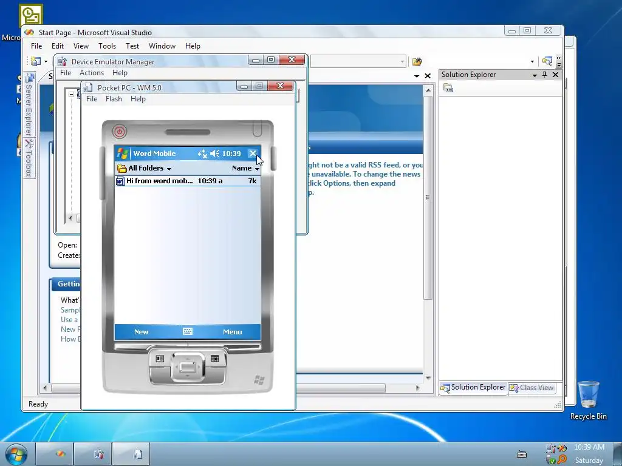The width and height of the screenshot is (622, 466).
Task: Collapse the tree node in Device Emulator Manager
Action: 71,94
